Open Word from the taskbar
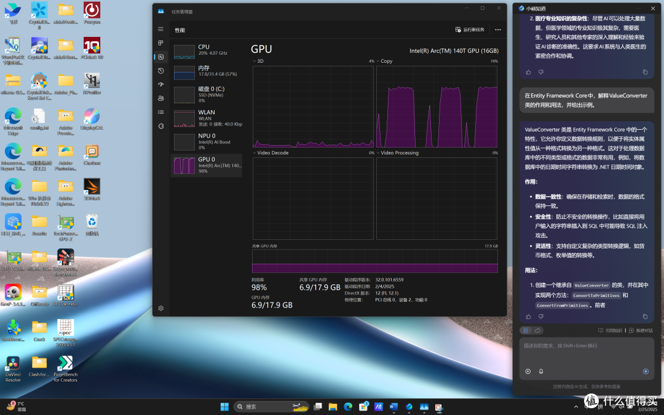 393,406
